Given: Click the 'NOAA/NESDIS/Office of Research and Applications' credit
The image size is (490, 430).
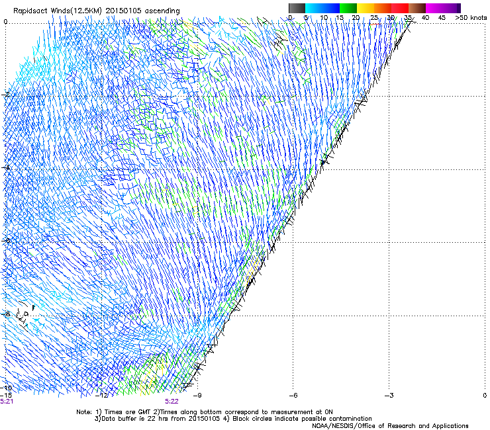Looking at the screenshot, I should coord(390,426).
